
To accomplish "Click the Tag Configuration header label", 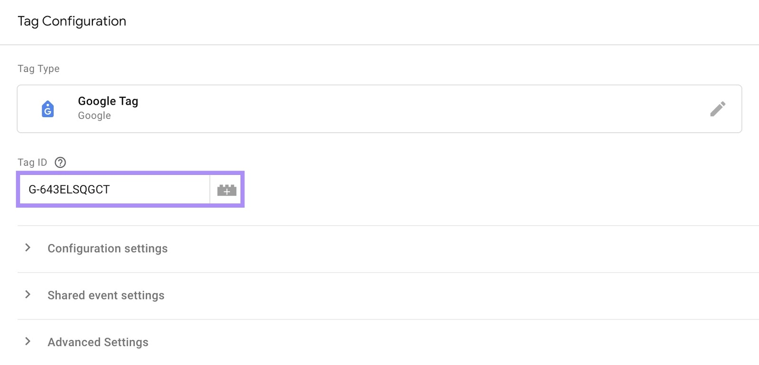I will coord(72,21).
